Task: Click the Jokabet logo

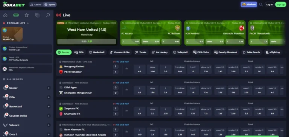Action: 14,4
